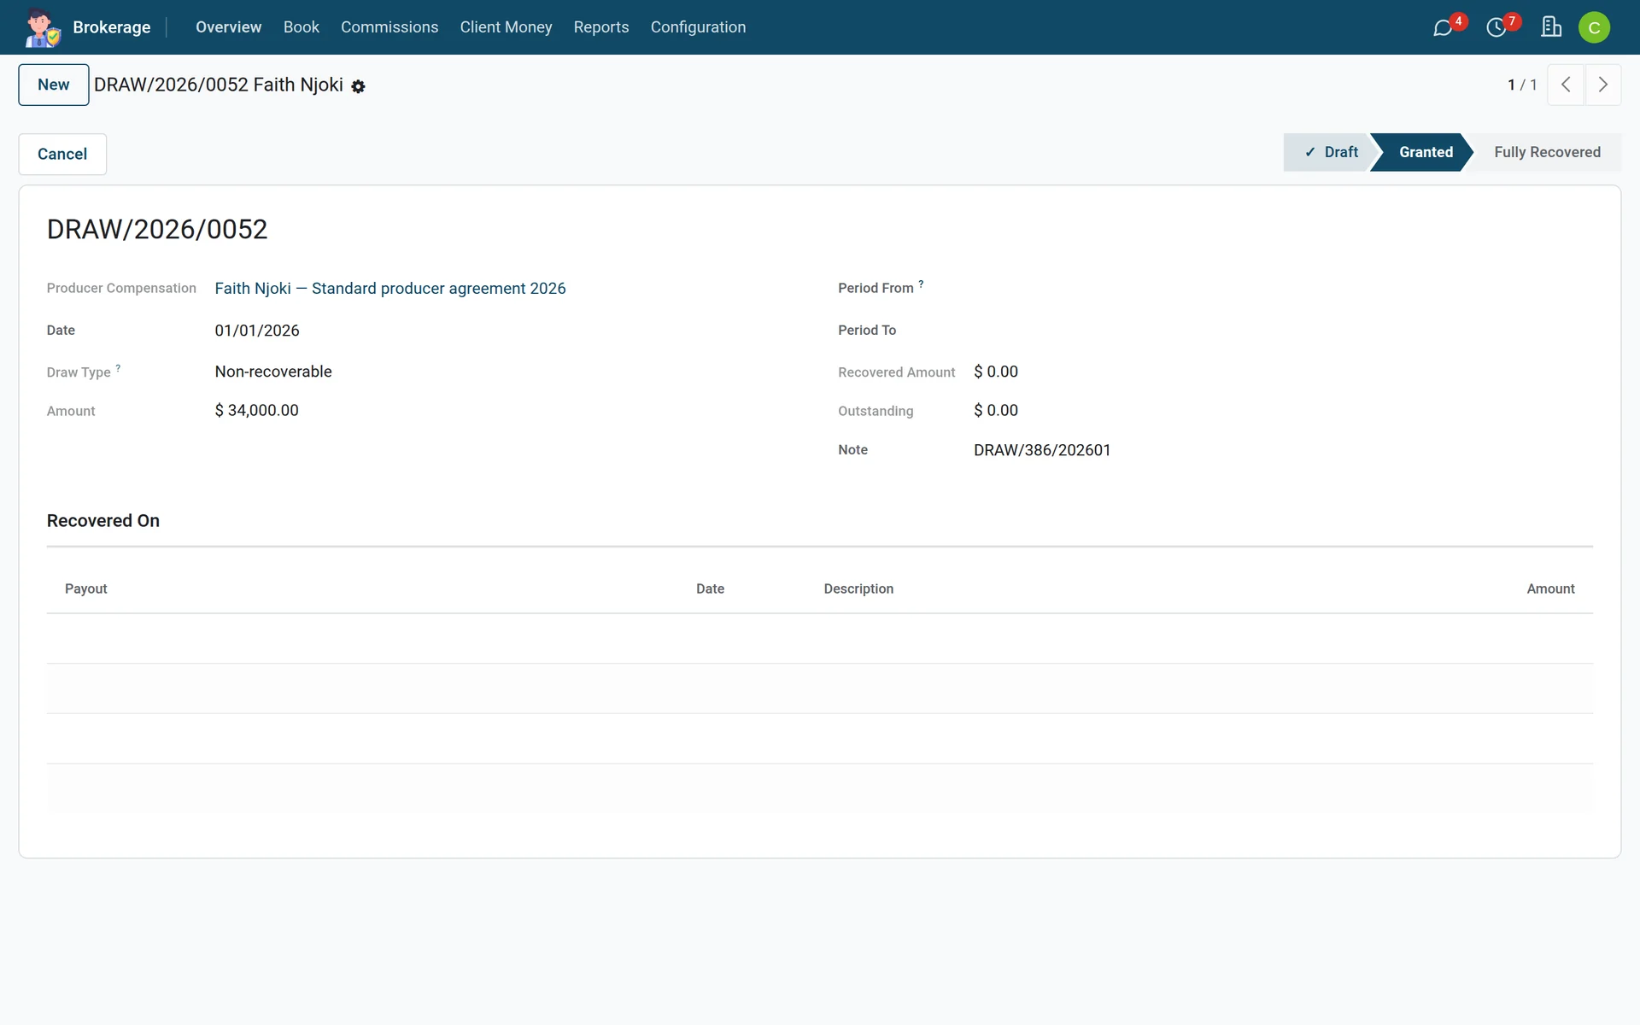Select the Fully Recovered status stage
Image resolution: width=1640 pixels, height=1025 pixels.
coord(1547,152)
